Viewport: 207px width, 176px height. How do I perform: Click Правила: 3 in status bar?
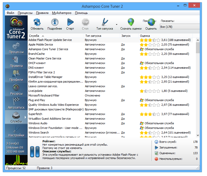(x=45, y=168)
